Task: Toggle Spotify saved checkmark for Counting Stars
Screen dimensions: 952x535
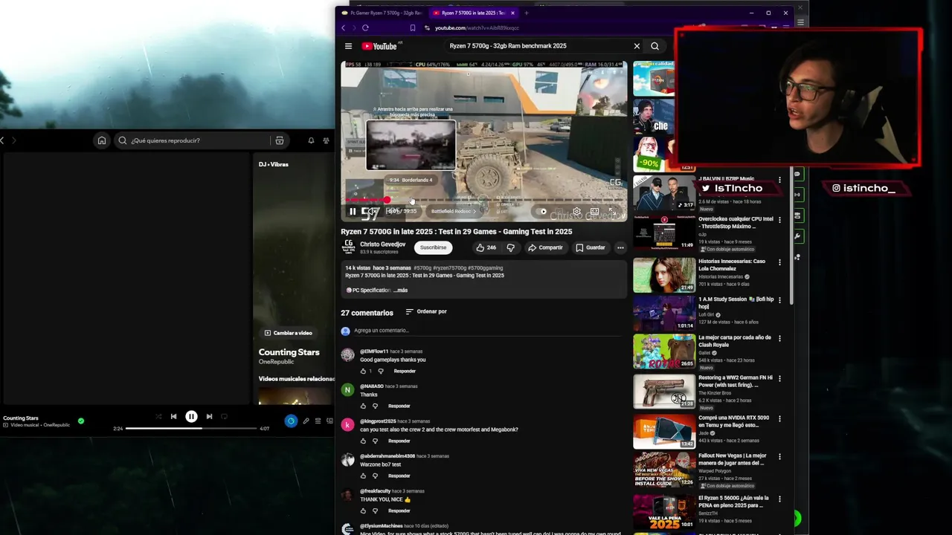Action: 81,421
